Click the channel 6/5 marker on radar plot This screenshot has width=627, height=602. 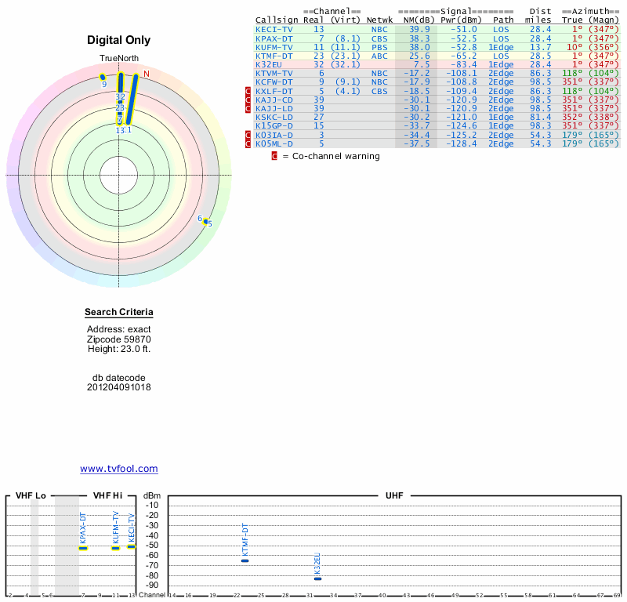[206, 222]
